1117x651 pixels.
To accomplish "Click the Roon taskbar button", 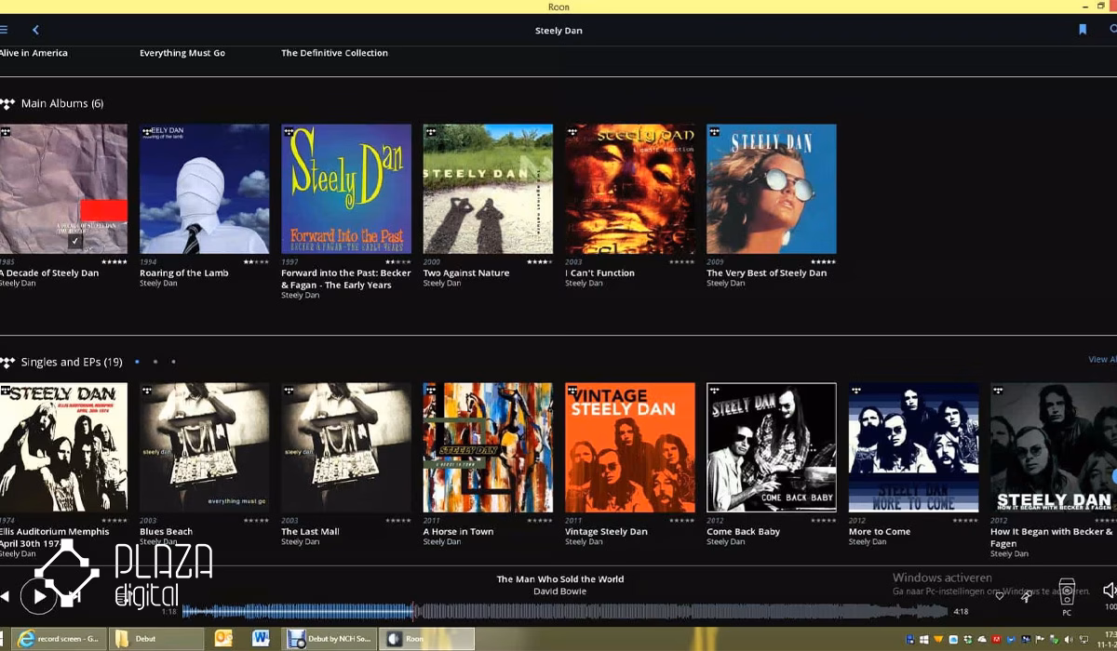I will tap(428, 639).
